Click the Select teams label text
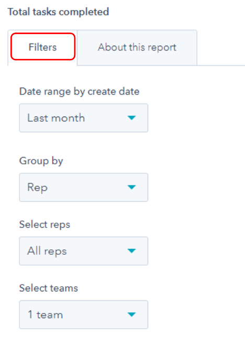The image size is (245, 345). [49, 288]
